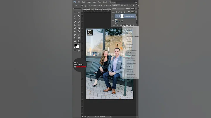
Task: Select the Blur tool
Action: tap(75, 32)
